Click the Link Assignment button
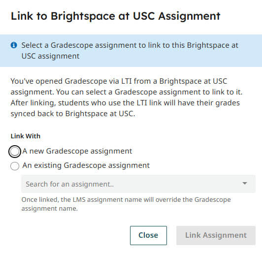Viewport: 262px width, 253px height. click(216, 235)
